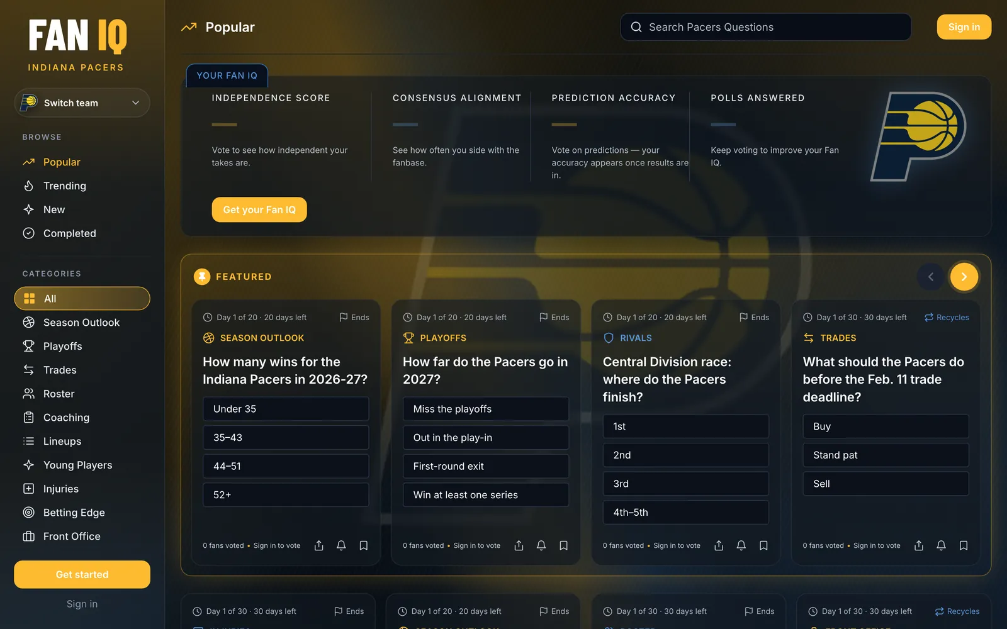Go to next featured polls arrow
Viewport: 1007px width, 629px height.
pos(964,277)
